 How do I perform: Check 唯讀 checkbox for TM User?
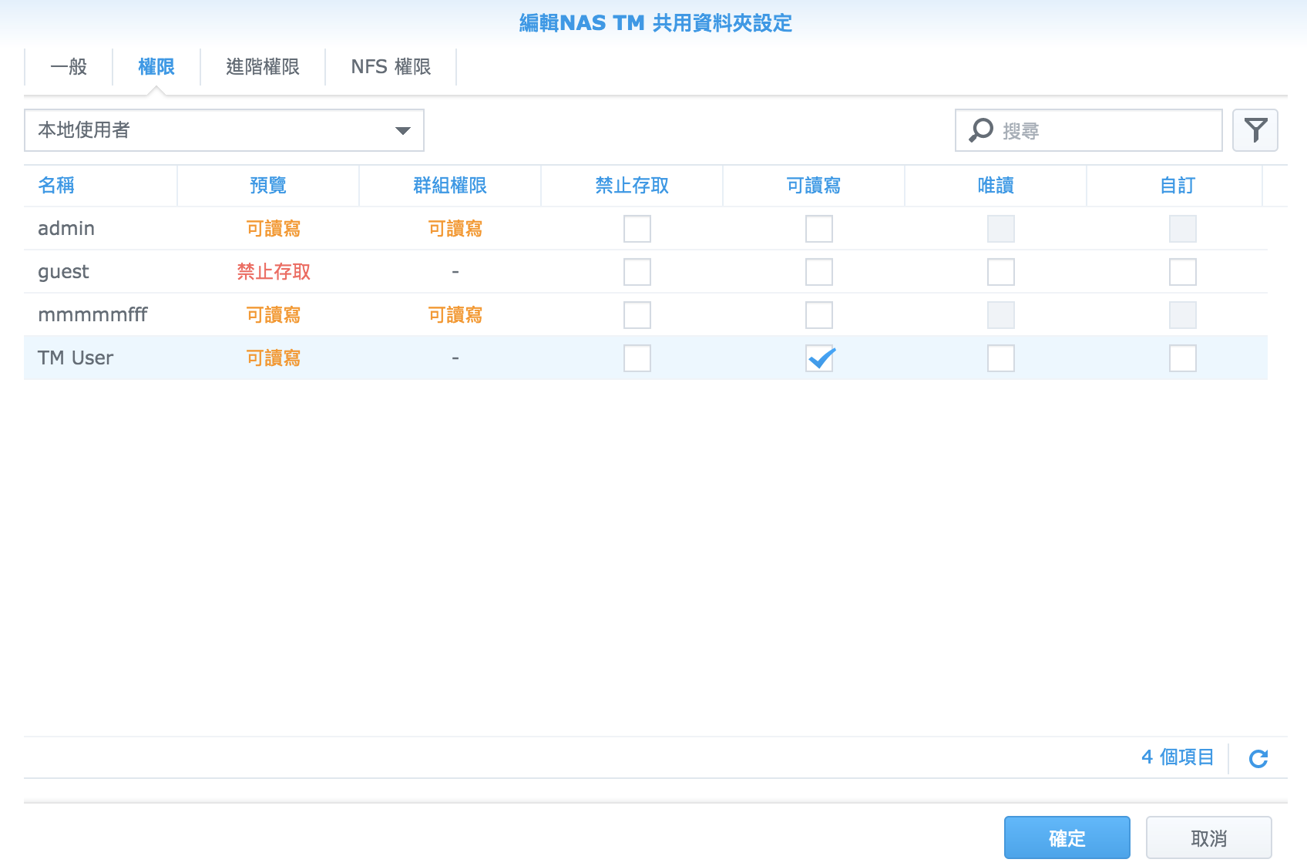click(x=1000, y=358)
